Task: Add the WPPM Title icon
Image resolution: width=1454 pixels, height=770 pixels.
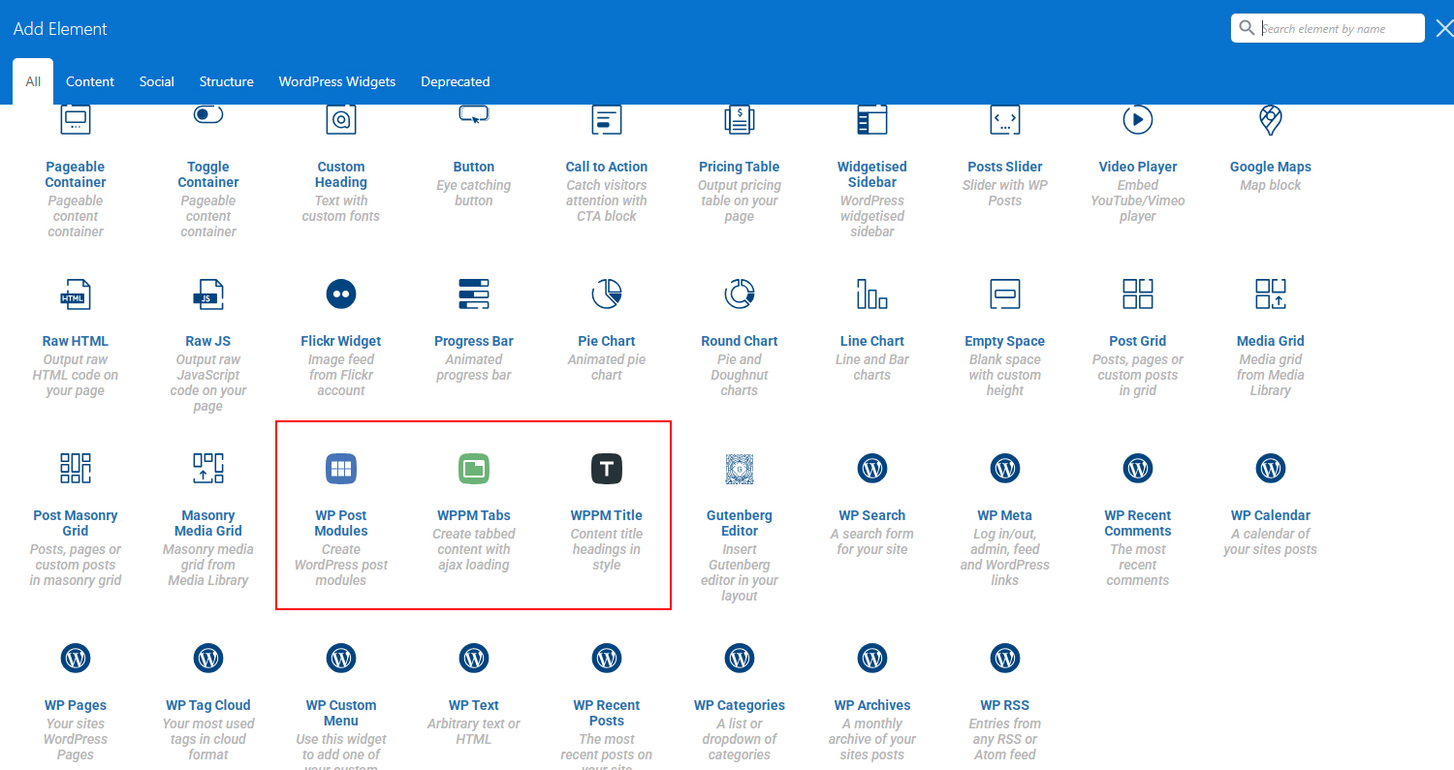Action: coord(607,469)
